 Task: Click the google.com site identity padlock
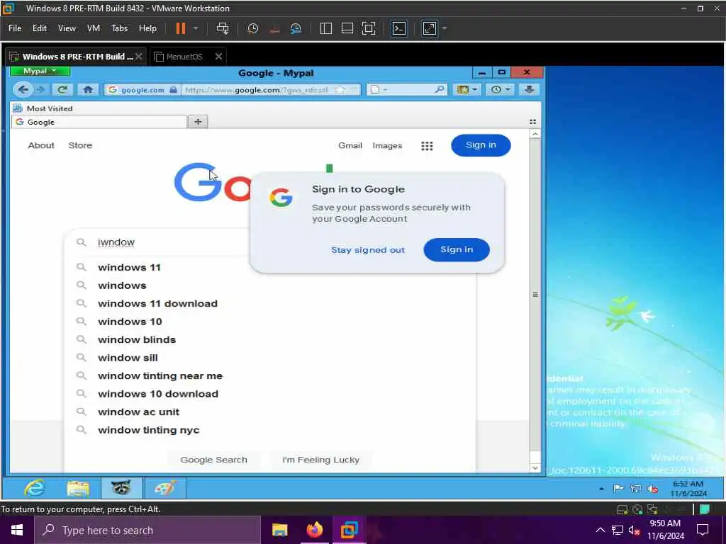[173, 90]
